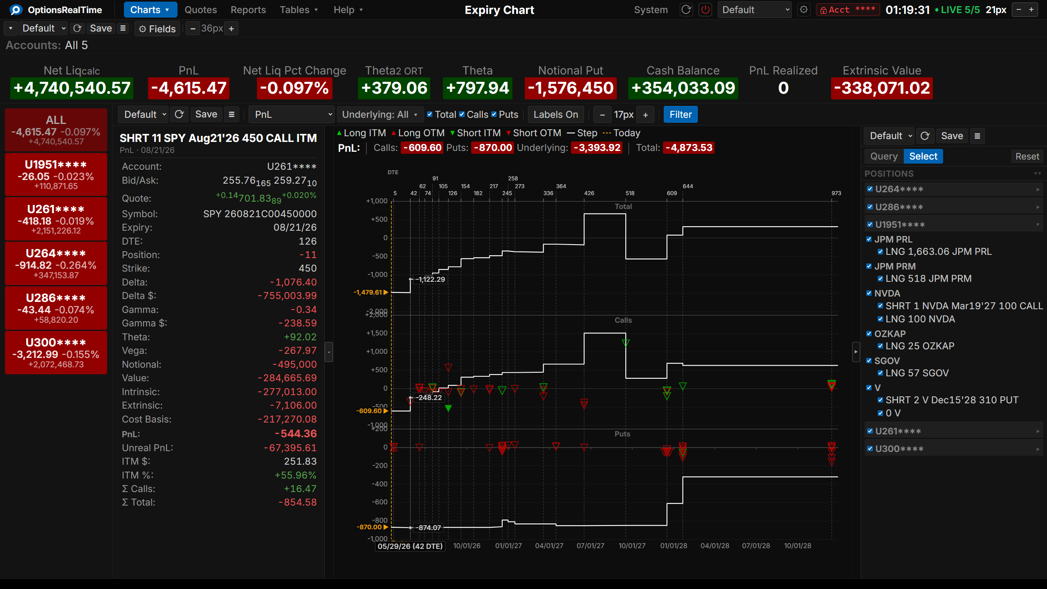Click the OptionsRealTime logo icon

click(16, 10)
